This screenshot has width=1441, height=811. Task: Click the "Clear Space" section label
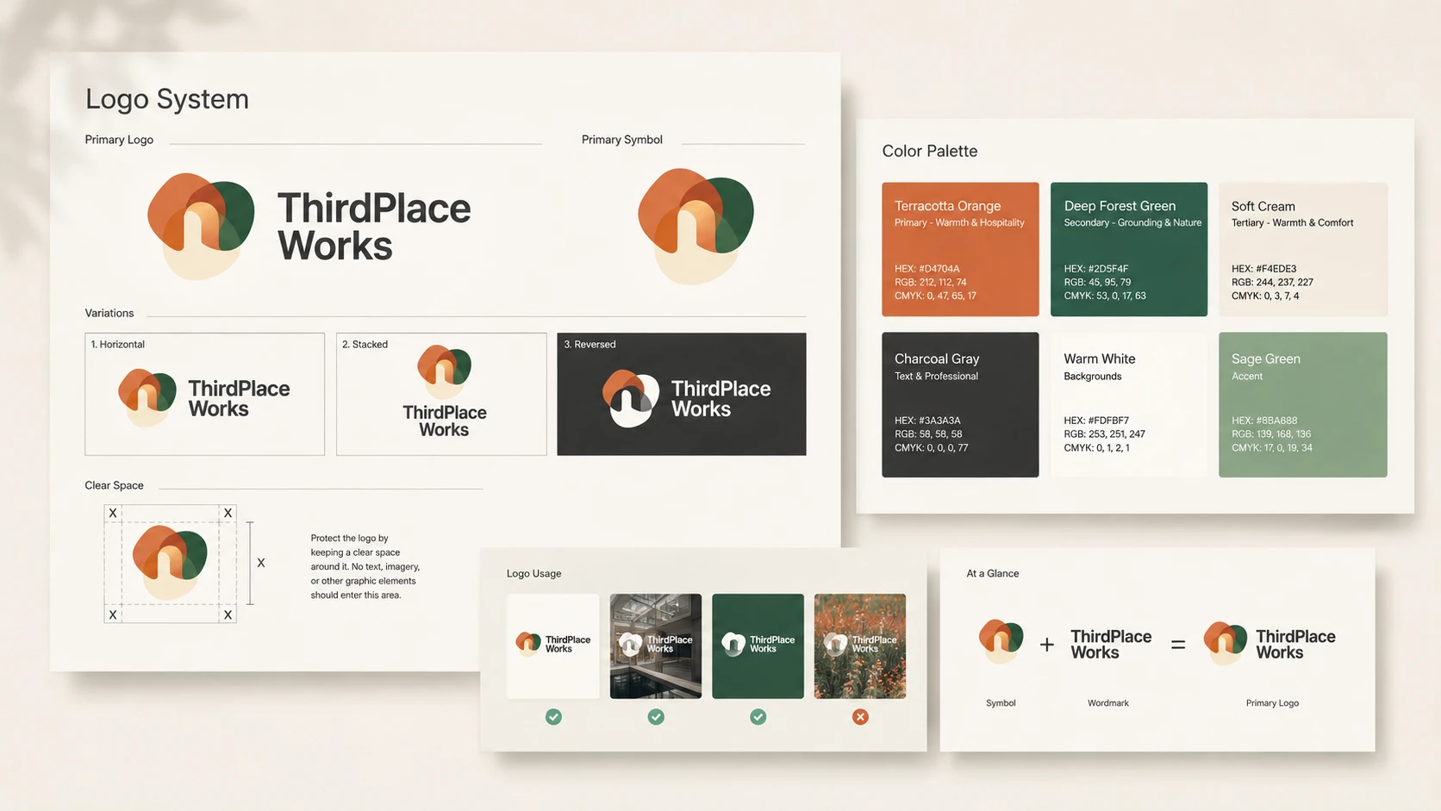coord(114,485)
